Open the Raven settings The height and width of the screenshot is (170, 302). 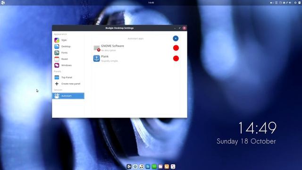(x=68, y=59)
